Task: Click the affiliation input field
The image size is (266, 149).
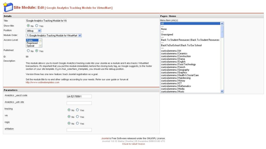Action: (79, 130)
